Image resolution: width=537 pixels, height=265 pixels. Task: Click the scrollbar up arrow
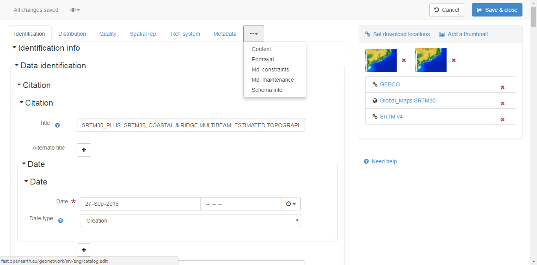click(x=533, y=3)
